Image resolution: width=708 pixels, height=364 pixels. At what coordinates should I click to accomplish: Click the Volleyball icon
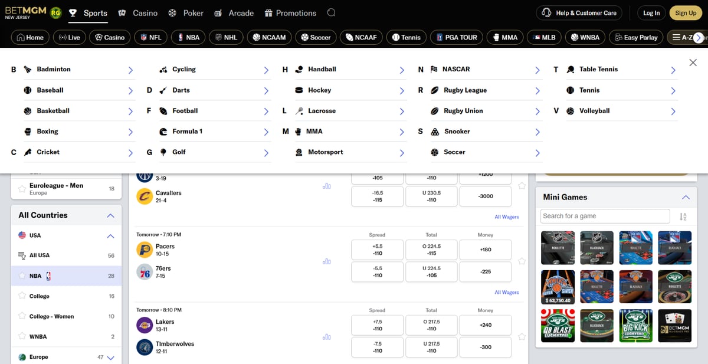coord(571,111)
